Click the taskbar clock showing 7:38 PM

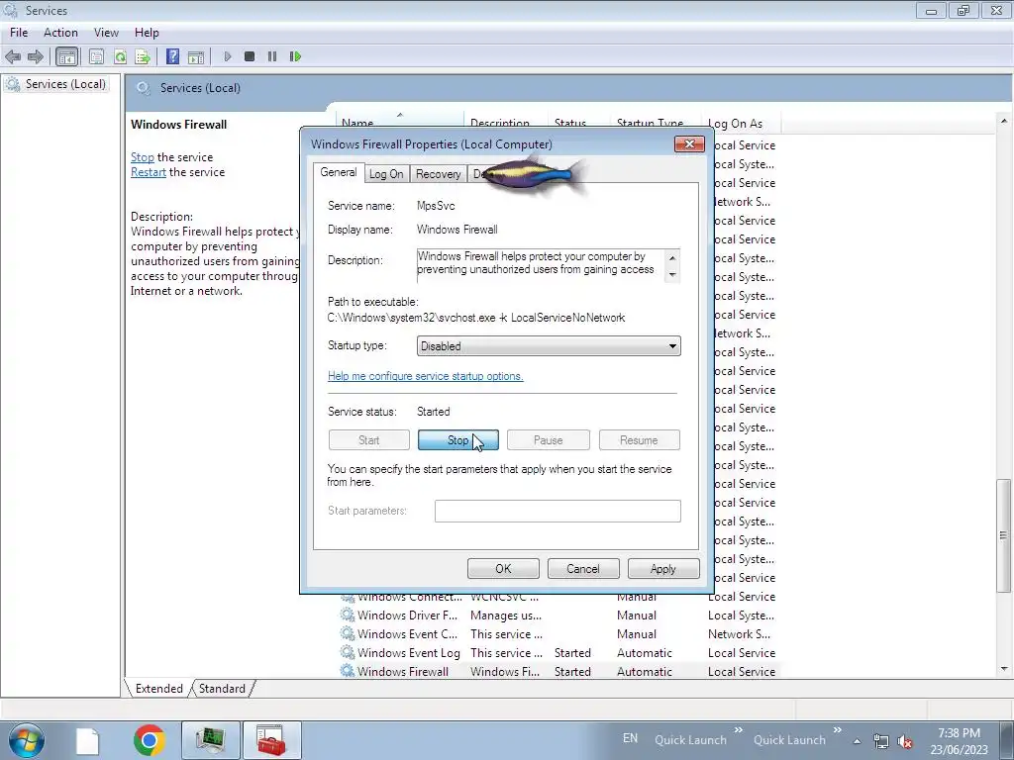[x=959, y=741]
